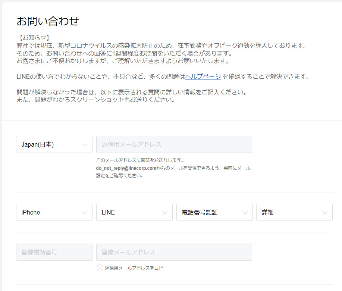The image size is (342, 291).
Task: Click the 返信用メールアドレス input field
Action: point(174,144)
